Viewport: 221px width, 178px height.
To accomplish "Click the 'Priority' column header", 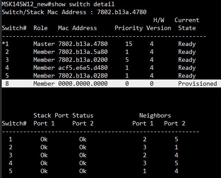I will pos(129,28).
